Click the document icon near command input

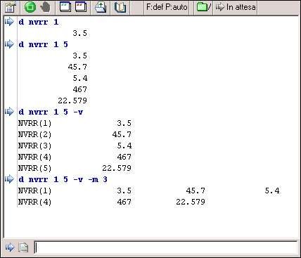23,247
